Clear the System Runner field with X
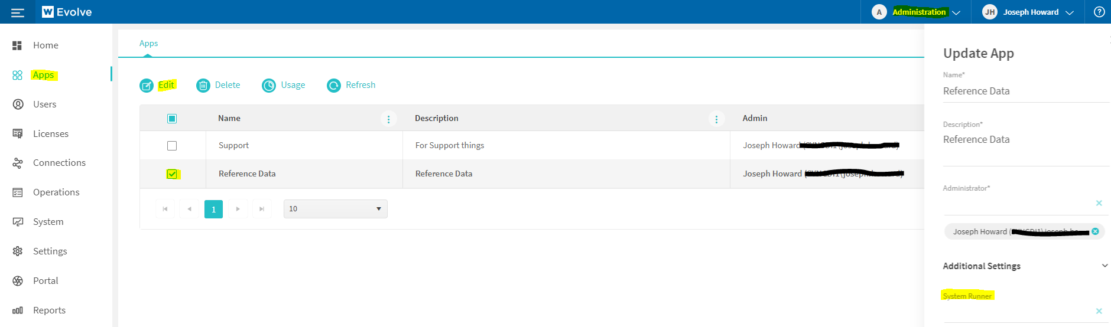Viewport: 1111px width, 327px height. click(1099, 311)
